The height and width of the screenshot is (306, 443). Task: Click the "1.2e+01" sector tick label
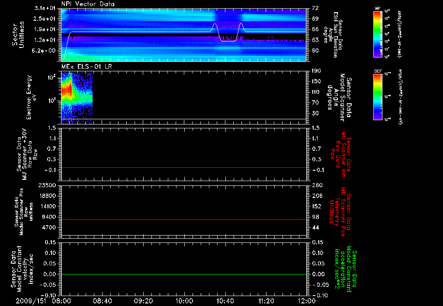[x=45, y=40]
